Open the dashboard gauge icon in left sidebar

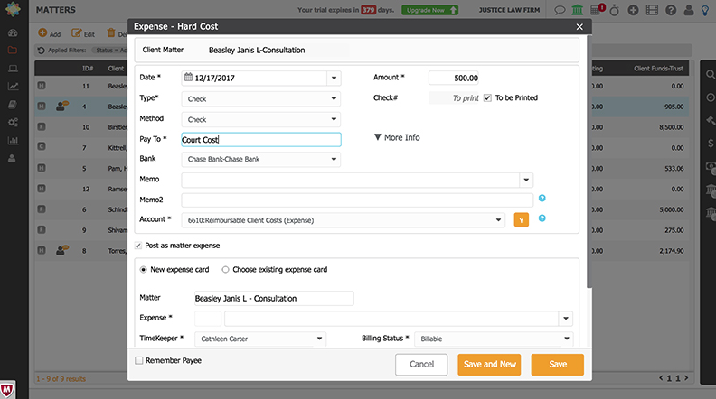tap(12, 32)
